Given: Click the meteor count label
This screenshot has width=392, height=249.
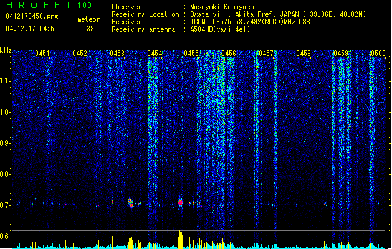Looking at the screenshot, I should pyautogui.click(x=88, y=19).
